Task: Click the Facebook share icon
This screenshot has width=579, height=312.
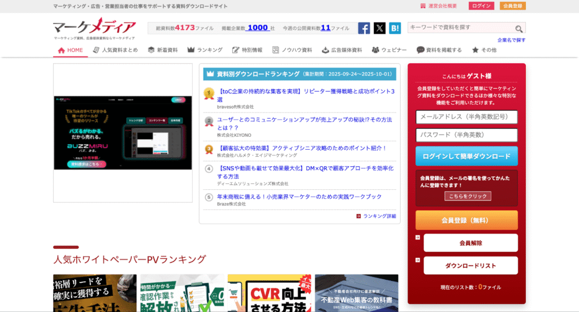Action: 364,28
